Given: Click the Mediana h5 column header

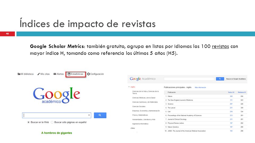Looking at the screenshot, I should [242, 92].
